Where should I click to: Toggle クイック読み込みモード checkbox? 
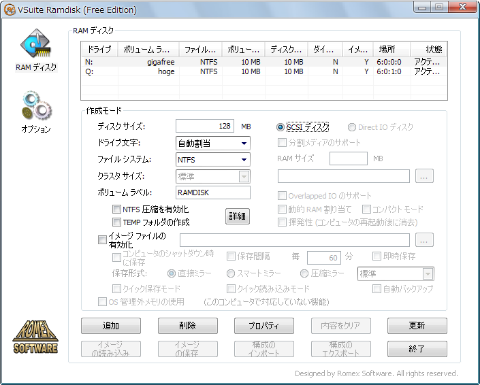(x=231, y=288)
